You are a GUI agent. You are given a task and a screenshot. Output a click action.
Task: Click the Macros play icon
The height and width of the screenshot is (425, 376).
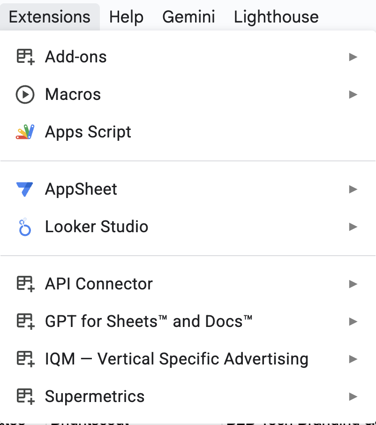25,94
